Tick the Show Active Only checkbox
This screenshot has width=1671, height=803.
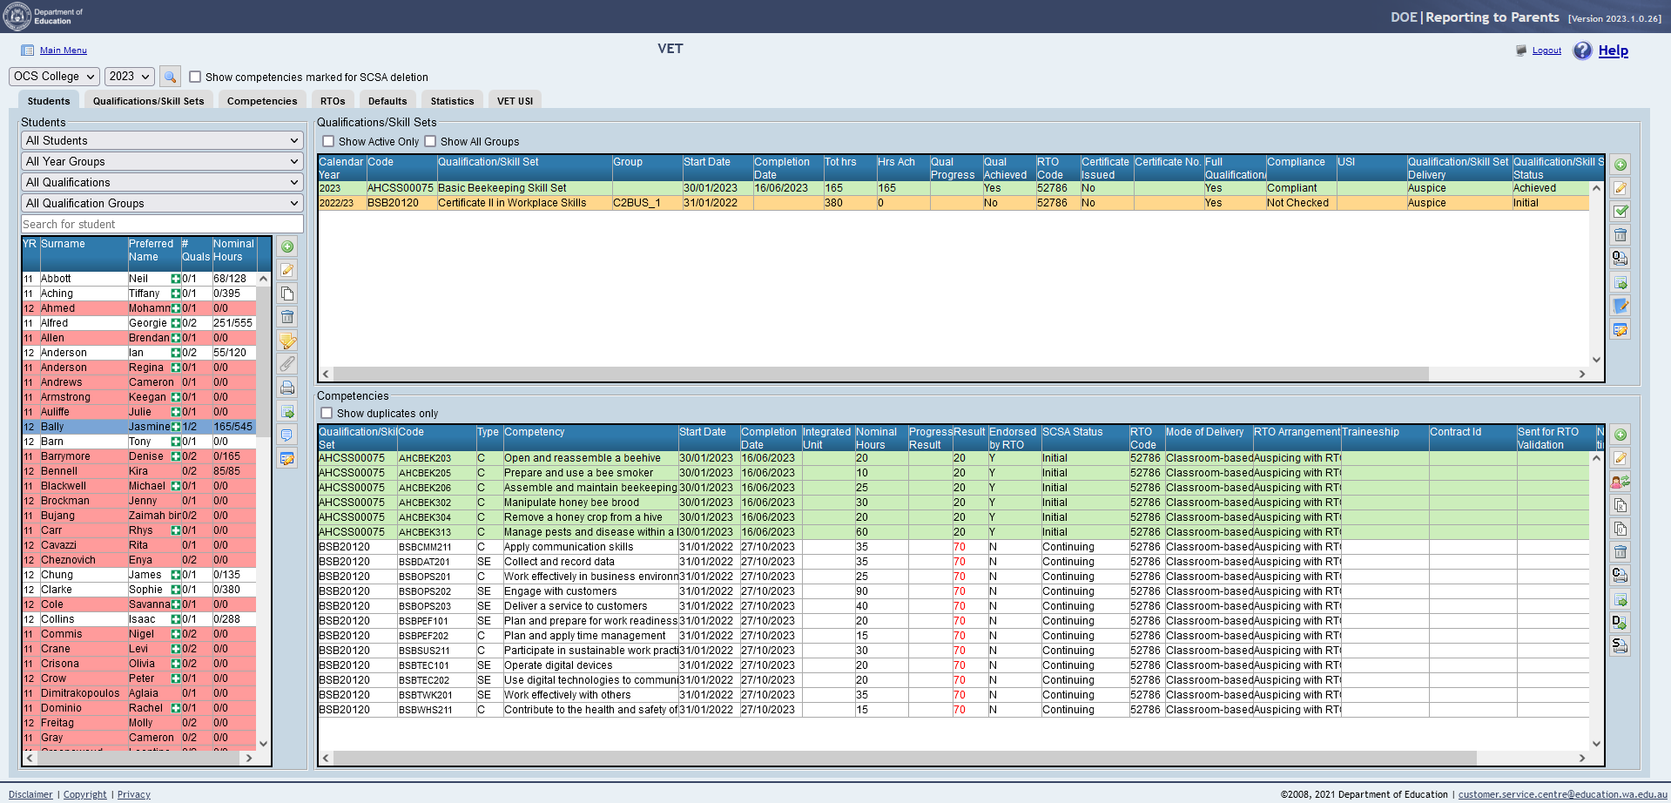click(328, 141)
